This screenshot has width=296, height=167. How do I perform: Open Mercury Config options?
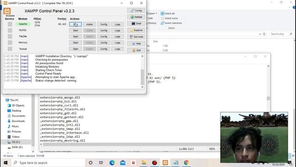(104, 43)
